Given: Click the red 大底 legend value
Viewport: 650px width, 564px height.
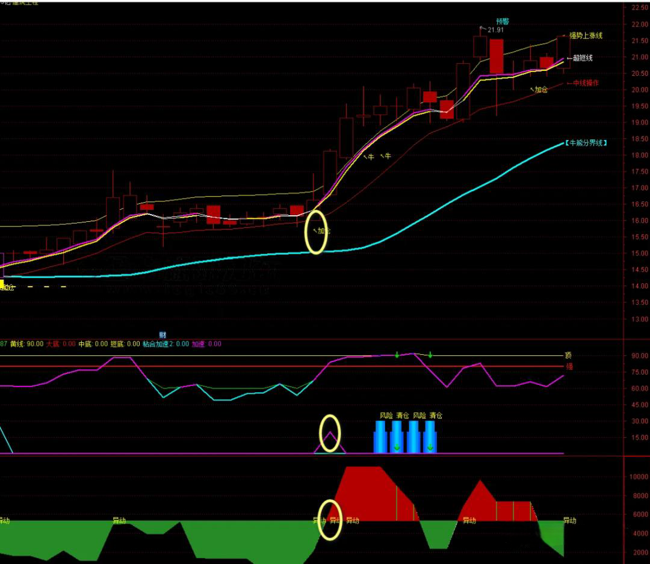Looking at the screenshot, I should click(x=61, y=344).
